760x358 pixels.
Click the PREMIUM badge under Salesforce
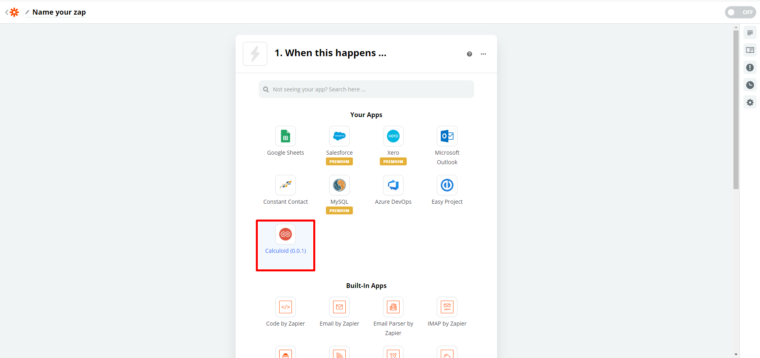[x=339, y=161]
